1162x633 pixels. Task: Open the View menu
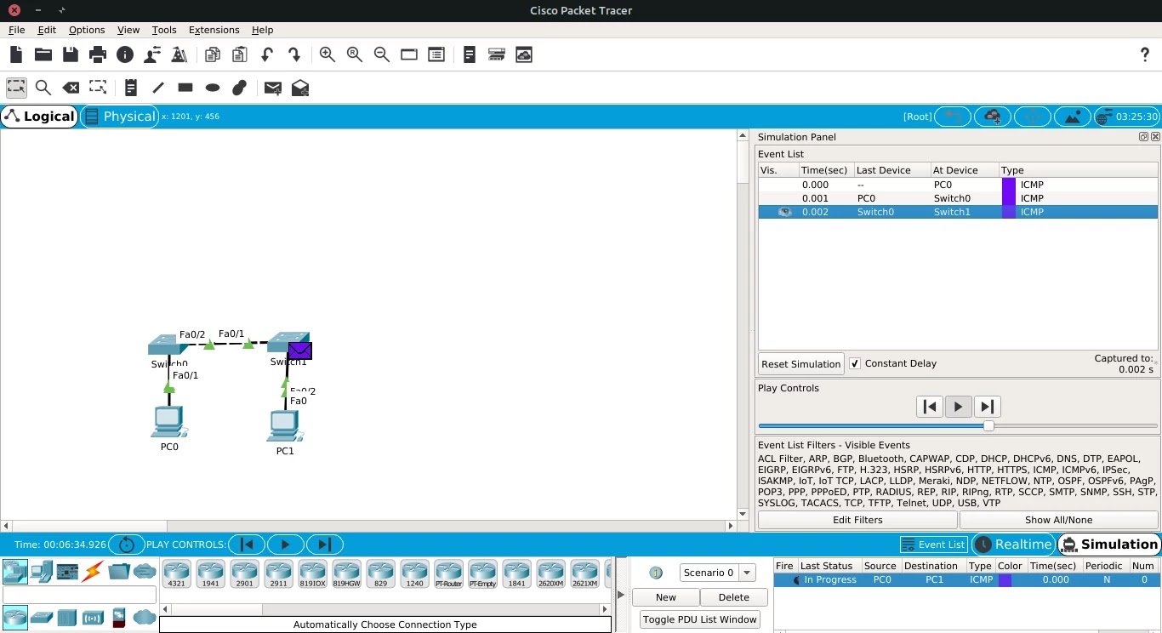128,30
